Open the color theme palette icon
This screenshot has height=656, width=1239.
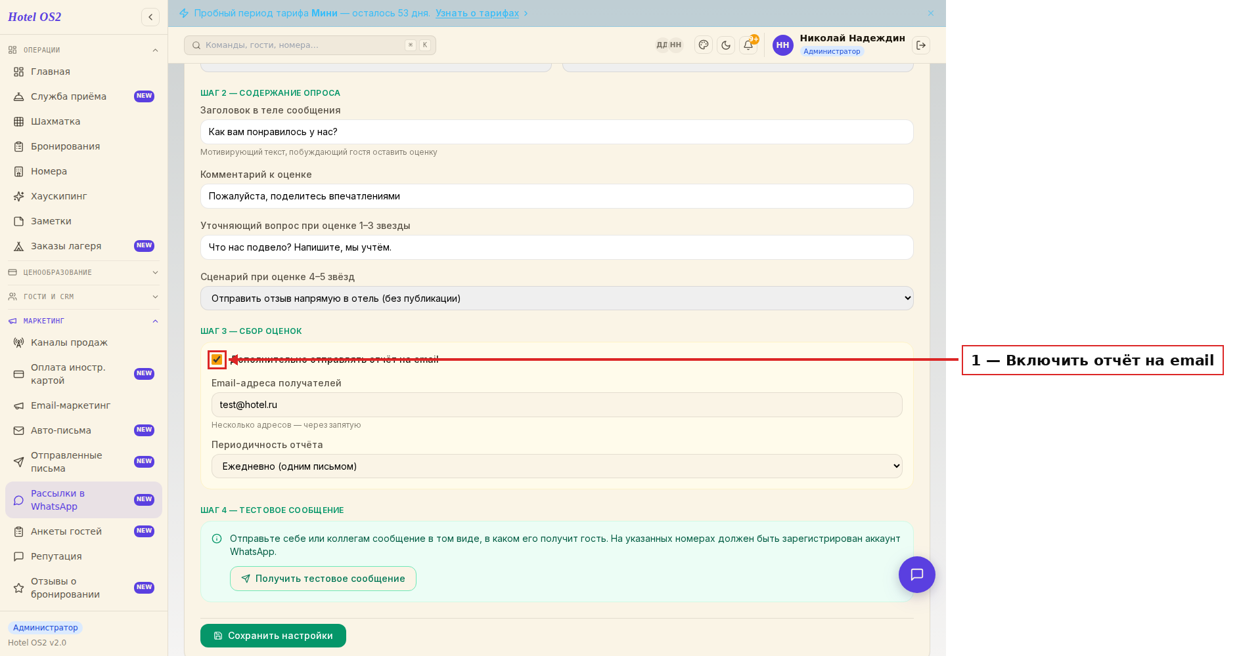point(704,45)
